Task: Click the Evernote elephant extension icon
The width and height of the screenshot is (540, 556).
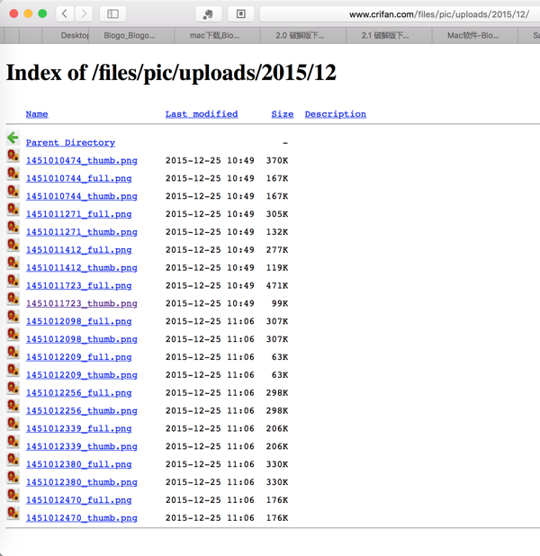Action: (208, 13)
